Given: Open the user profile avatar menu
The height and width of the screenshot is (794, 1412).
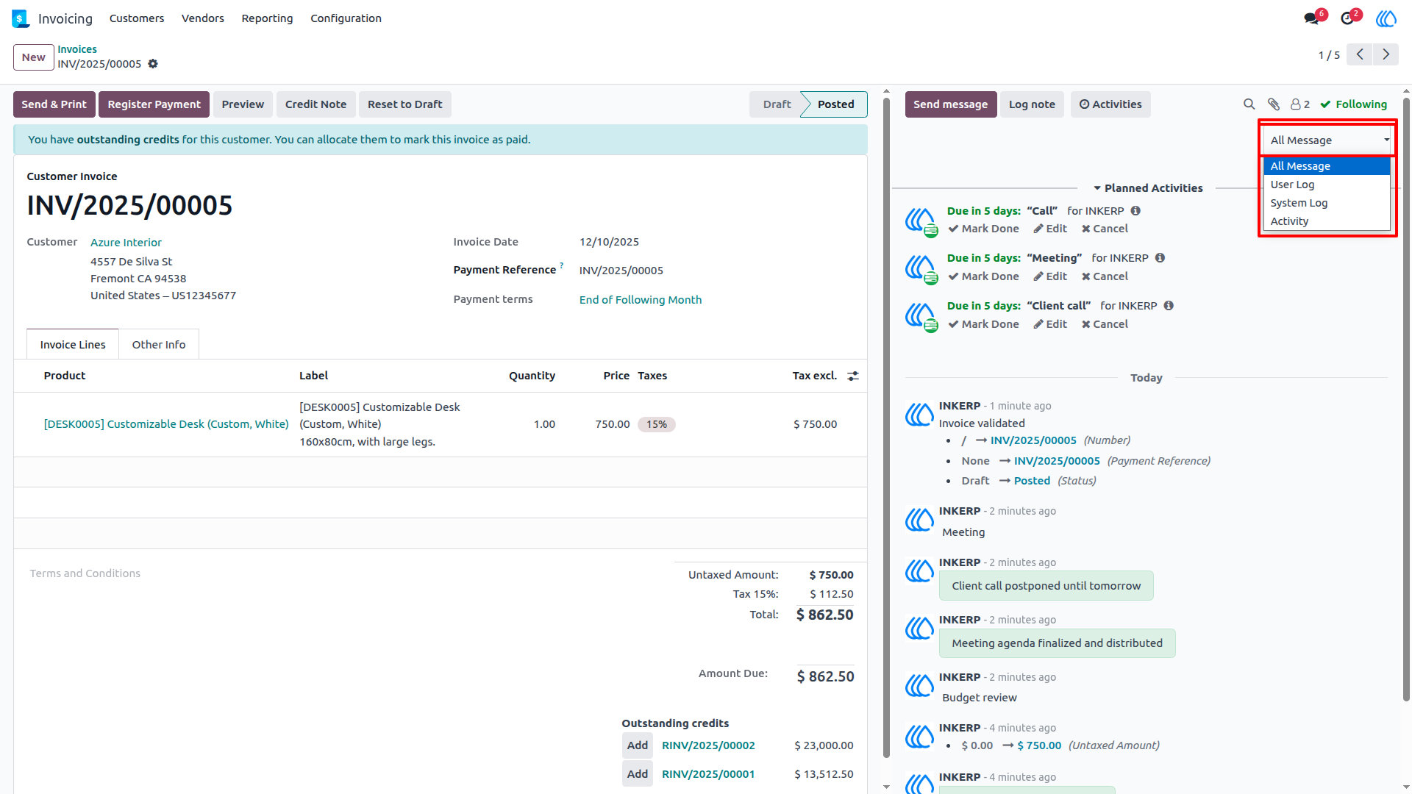Looking at the screenshot, I should point(1386,18).
